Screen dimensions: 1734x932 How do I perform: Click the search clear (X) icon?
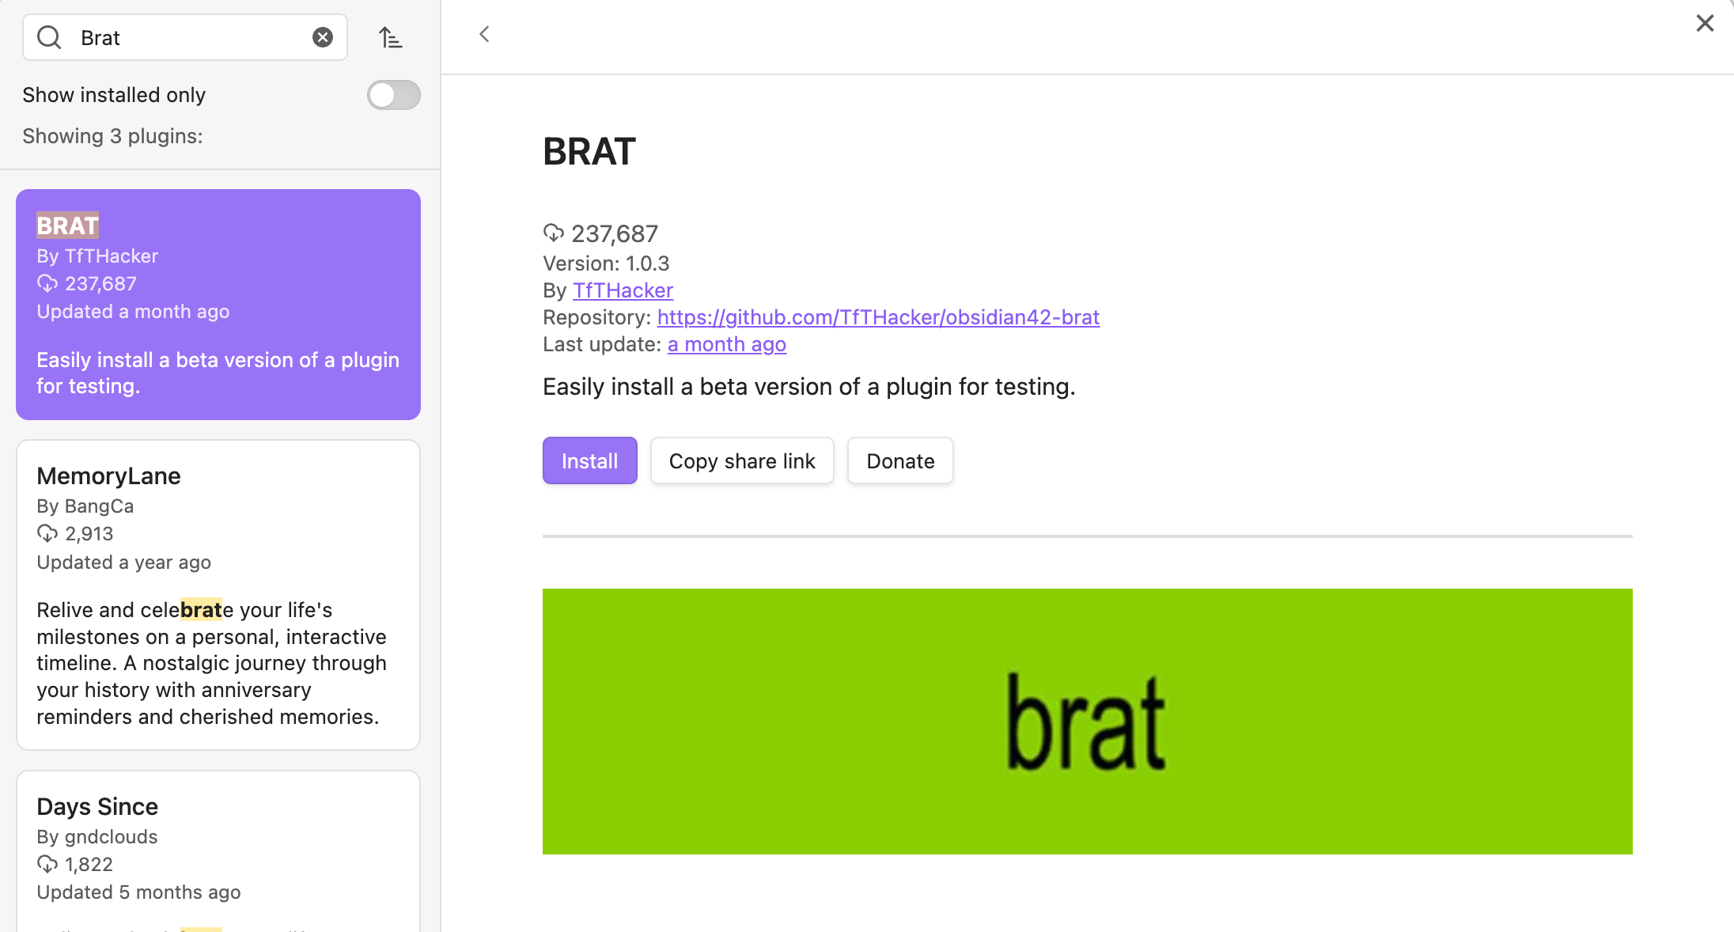[323, 36]
